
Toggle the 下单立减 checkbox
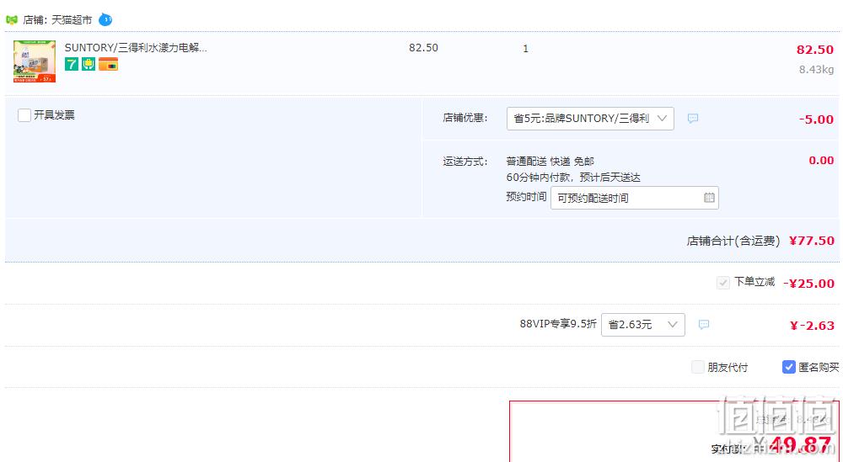tap(723, 282)
